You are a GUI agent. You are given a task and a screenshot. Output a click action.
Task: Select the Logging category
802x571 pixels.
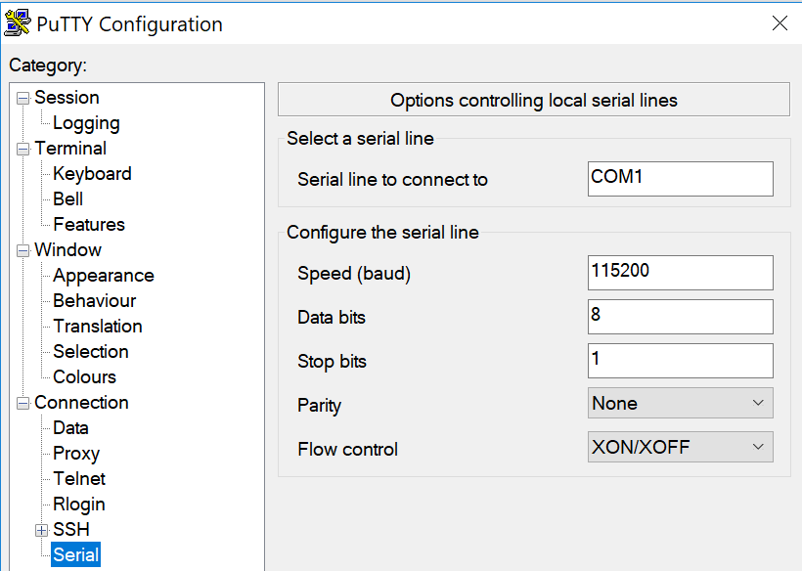coord(86,123)
